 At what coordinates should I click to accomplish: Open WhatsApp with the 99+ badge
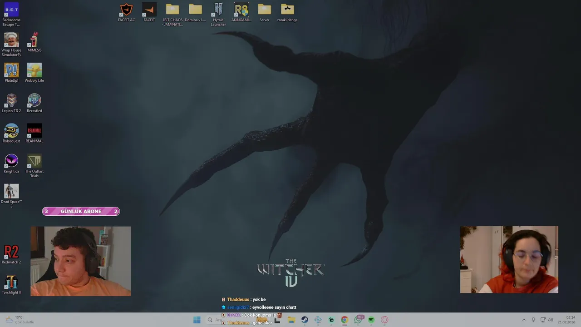tap(358, 320)
